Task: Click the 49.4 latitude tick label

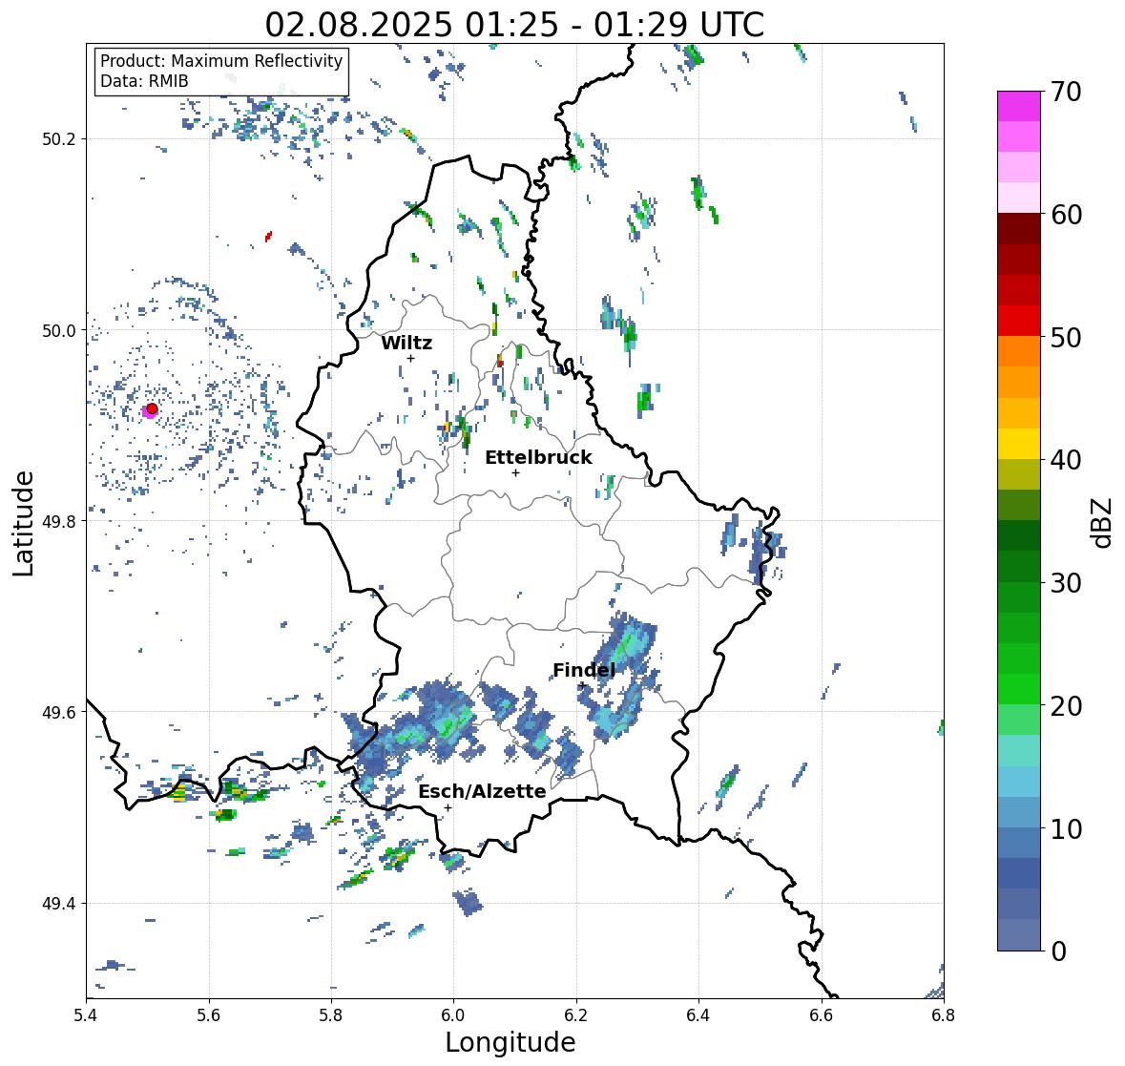Action: [x=60, y=903]
